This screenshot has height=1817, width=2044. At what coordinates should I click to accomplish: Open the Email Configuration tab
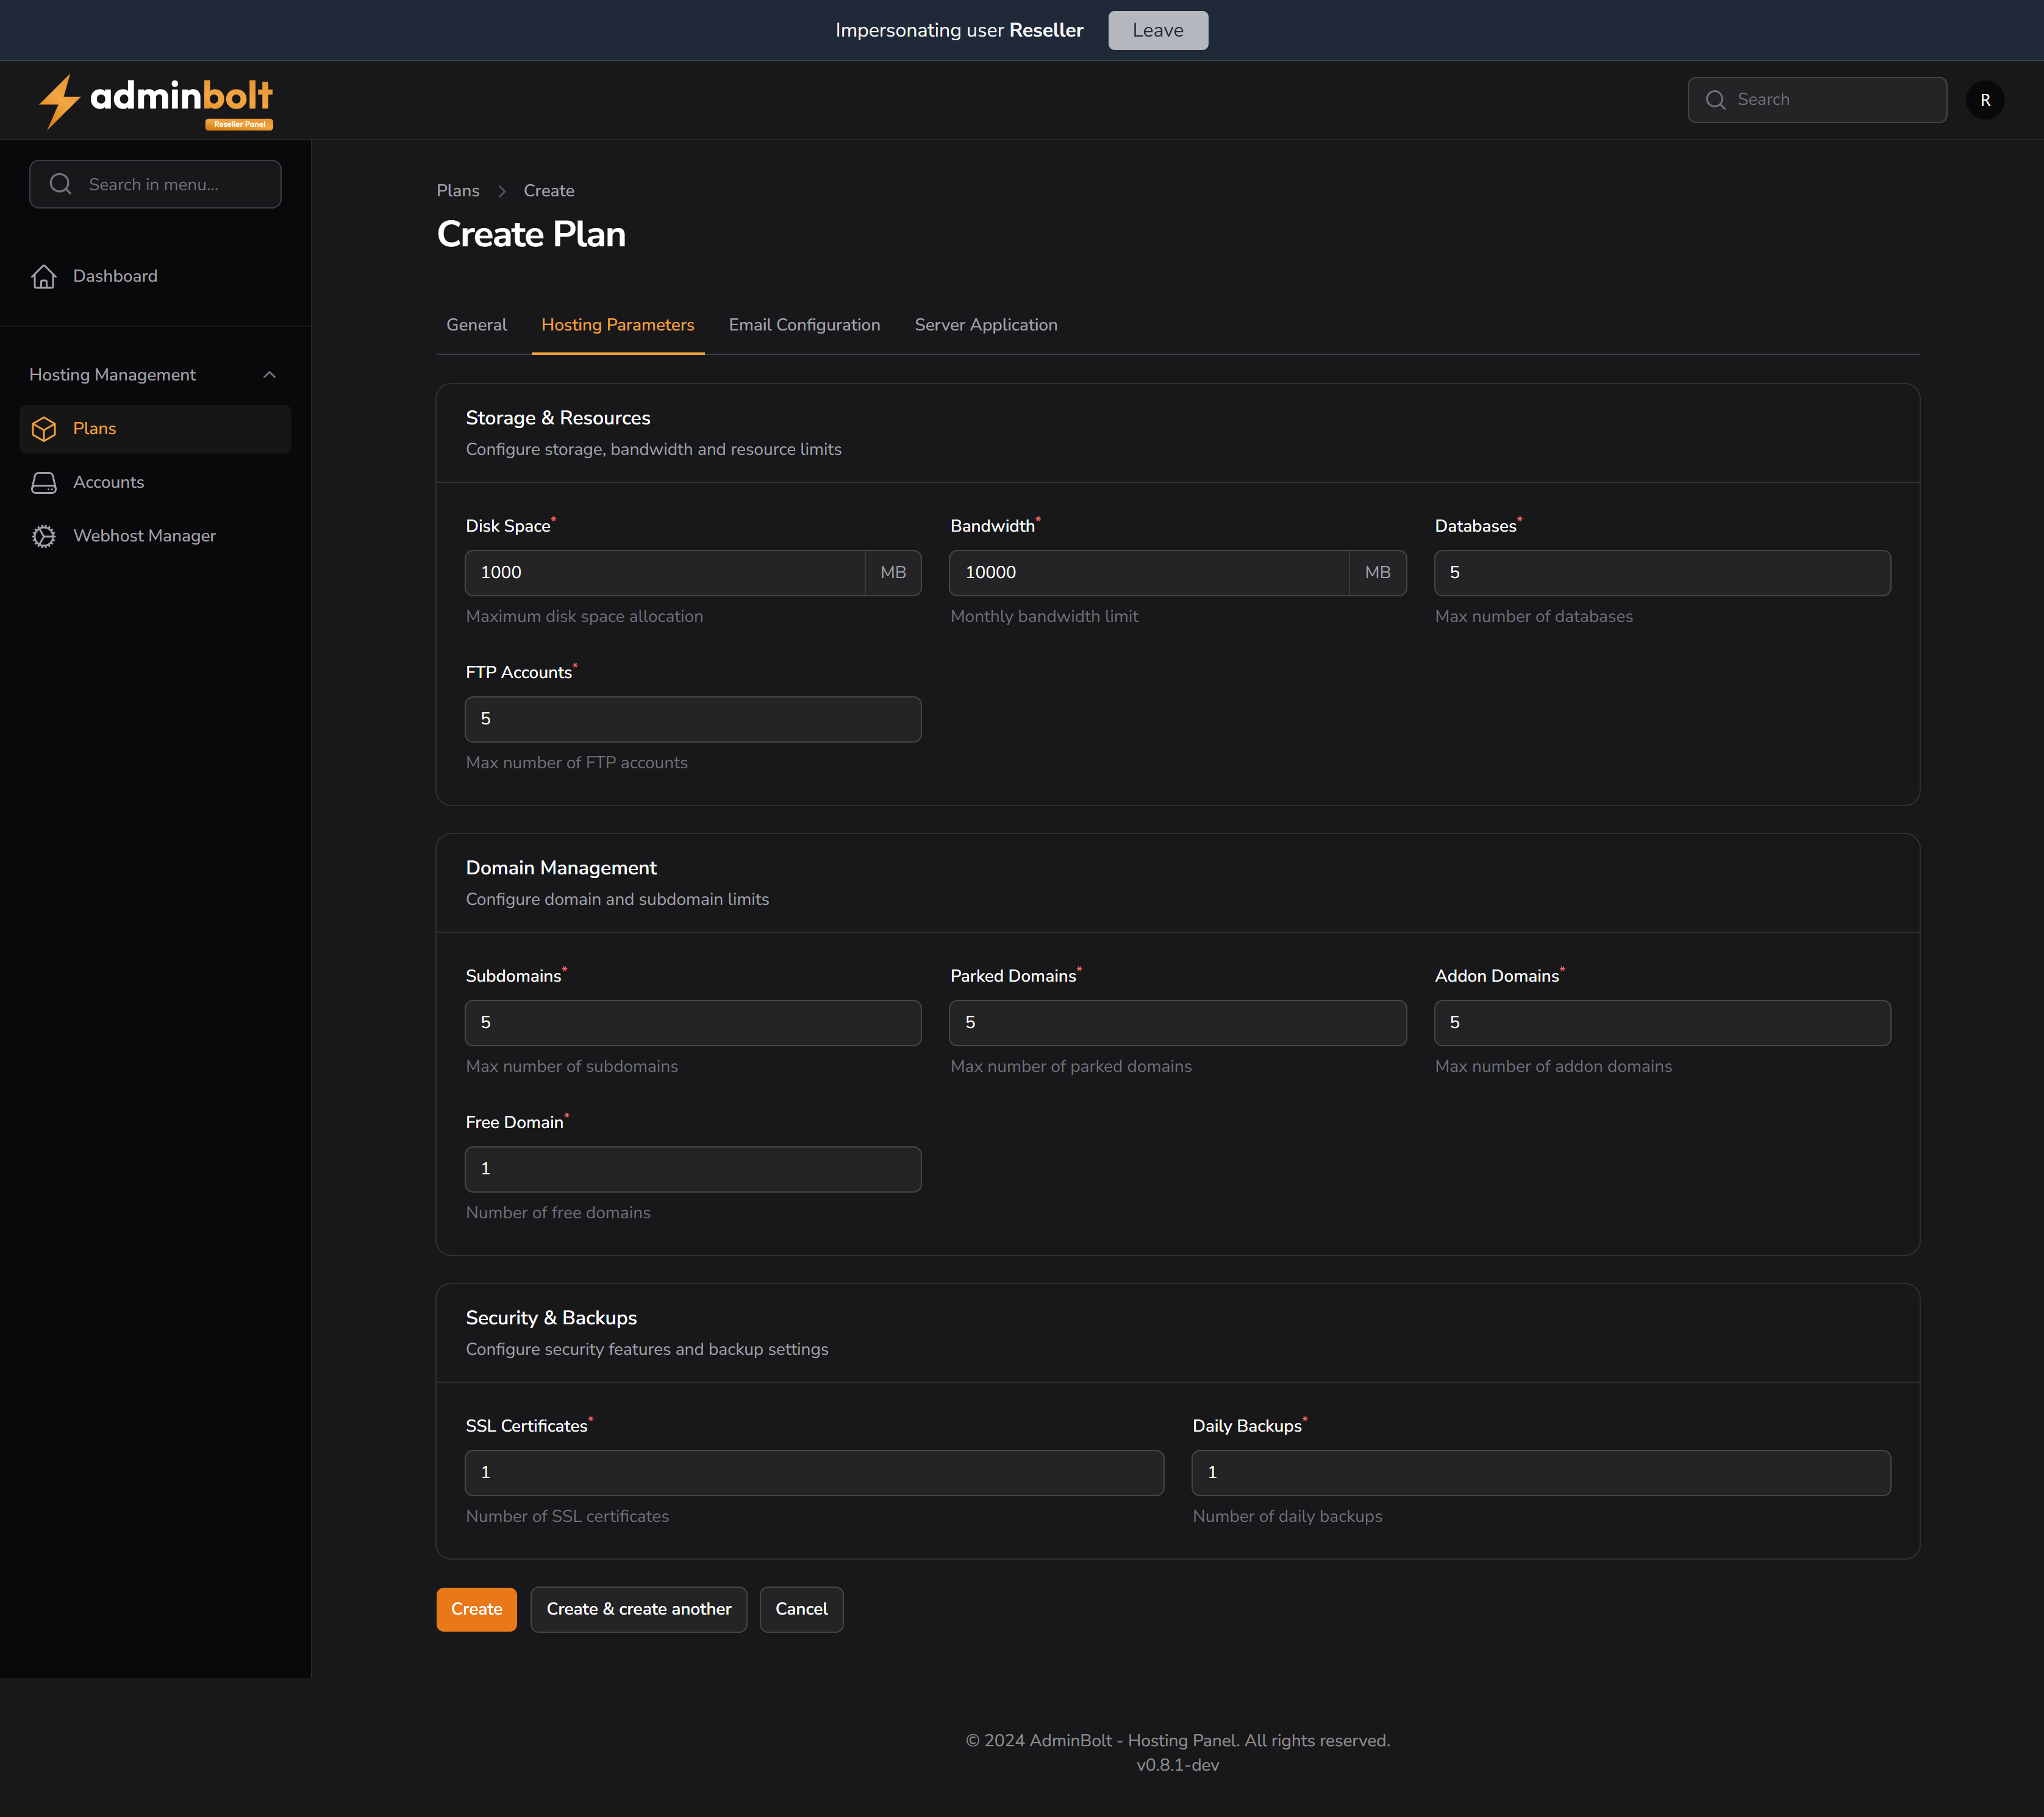(804, 325)
